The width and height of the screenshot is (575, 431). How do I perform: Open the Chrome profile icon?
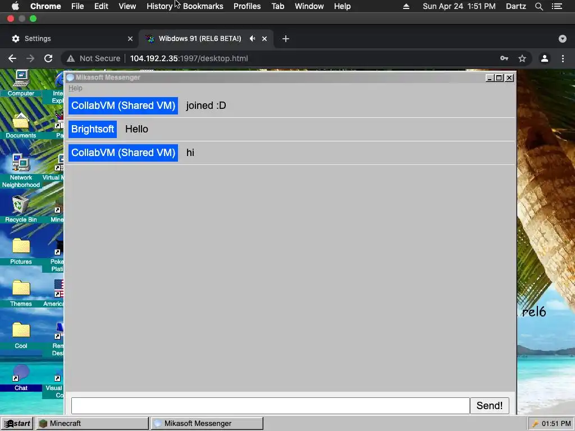point(545,58)
